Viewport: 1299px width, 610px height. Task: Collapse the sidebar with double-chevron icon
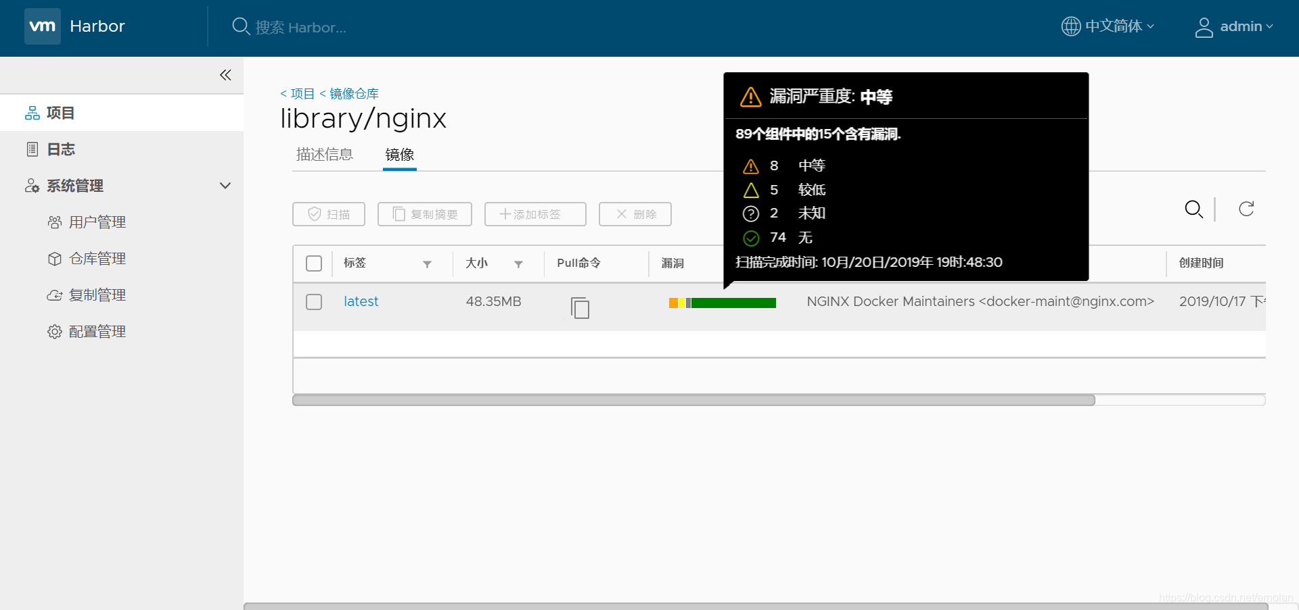pyautogui.click(x=225, y=75)
